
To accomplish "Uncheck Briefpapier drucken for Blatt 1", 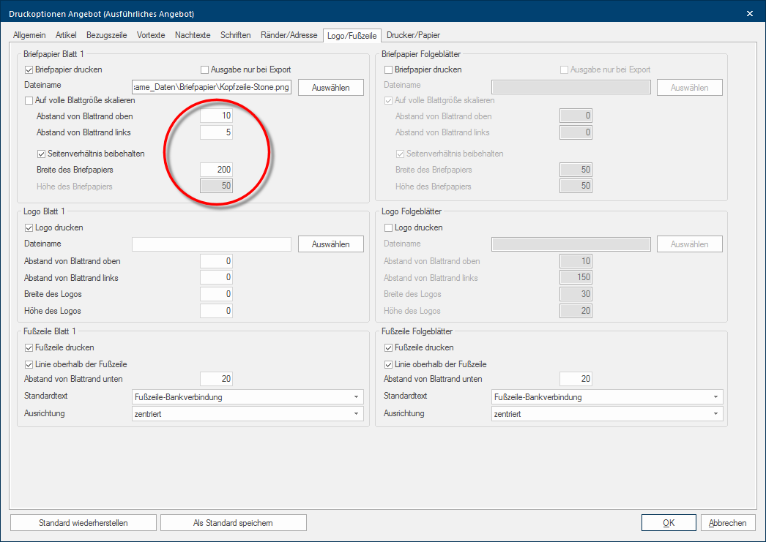I will pyautogui.click(x=30, y=69).
